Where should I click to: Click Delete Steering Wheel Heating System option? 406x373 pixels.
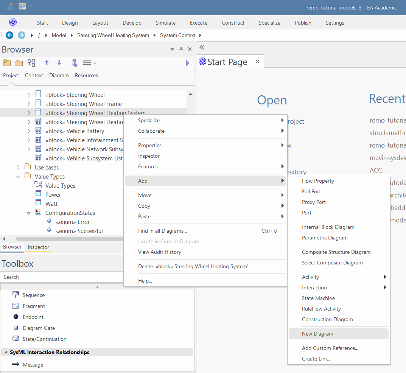pos(193,266)
